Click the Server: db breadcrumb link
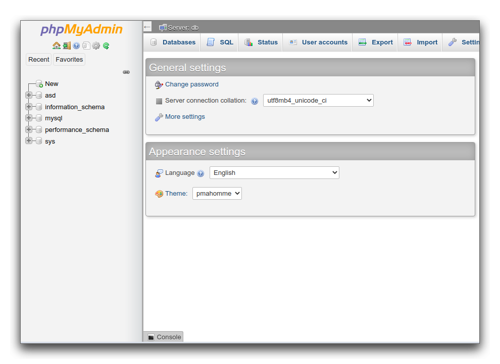 183,28
